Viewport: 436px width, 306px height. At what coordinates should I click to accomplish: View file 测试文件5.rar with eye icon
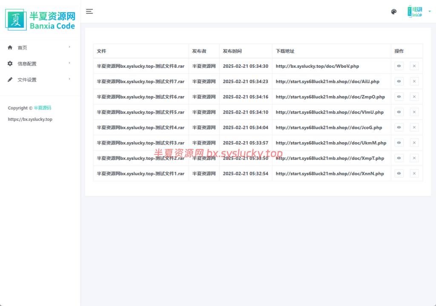(x=399, y=112)
